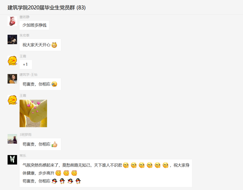Click the grinning emoji in 朱宏泰's message

pyautogui.click(x=54, y=45)
